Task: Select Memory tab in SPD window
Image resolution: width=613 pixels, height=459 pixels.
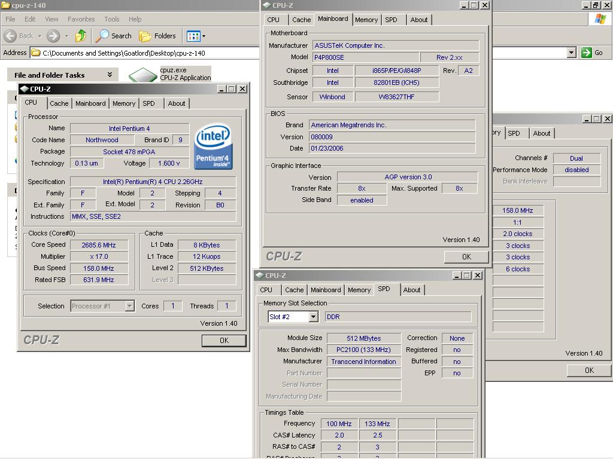Action: [x=359, y=290]
